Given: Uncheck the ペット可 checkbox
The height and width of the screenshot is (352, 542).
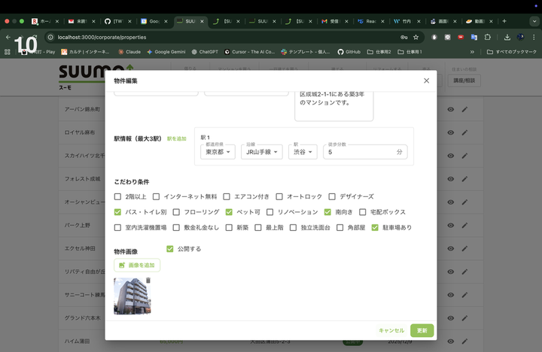Looking at the screenshot, I should (x=229, y=212).
